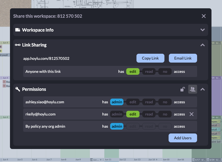Click the Jun 11 date in background timeline
Viewport: 222px width, 162px height.
108,160
